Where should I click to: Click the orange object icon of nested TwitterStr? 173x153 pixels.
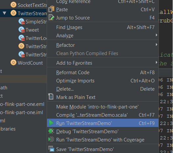tap(21, 46)
